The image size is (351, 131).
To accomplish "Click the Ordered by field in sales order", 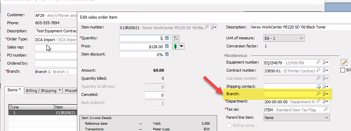I will (56, 63).
